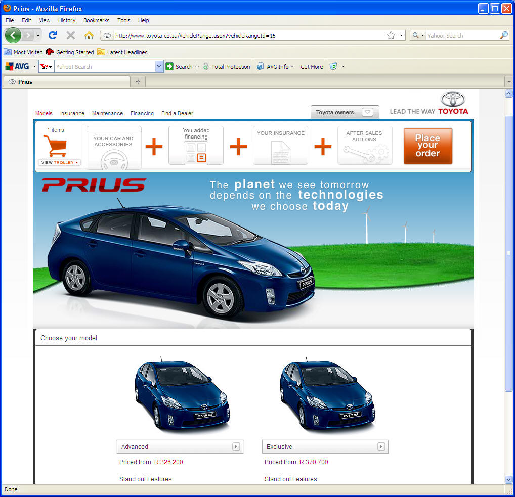Bookmark this page with the star icon
This screenshot has width=515, height=497.
[391, 35]
